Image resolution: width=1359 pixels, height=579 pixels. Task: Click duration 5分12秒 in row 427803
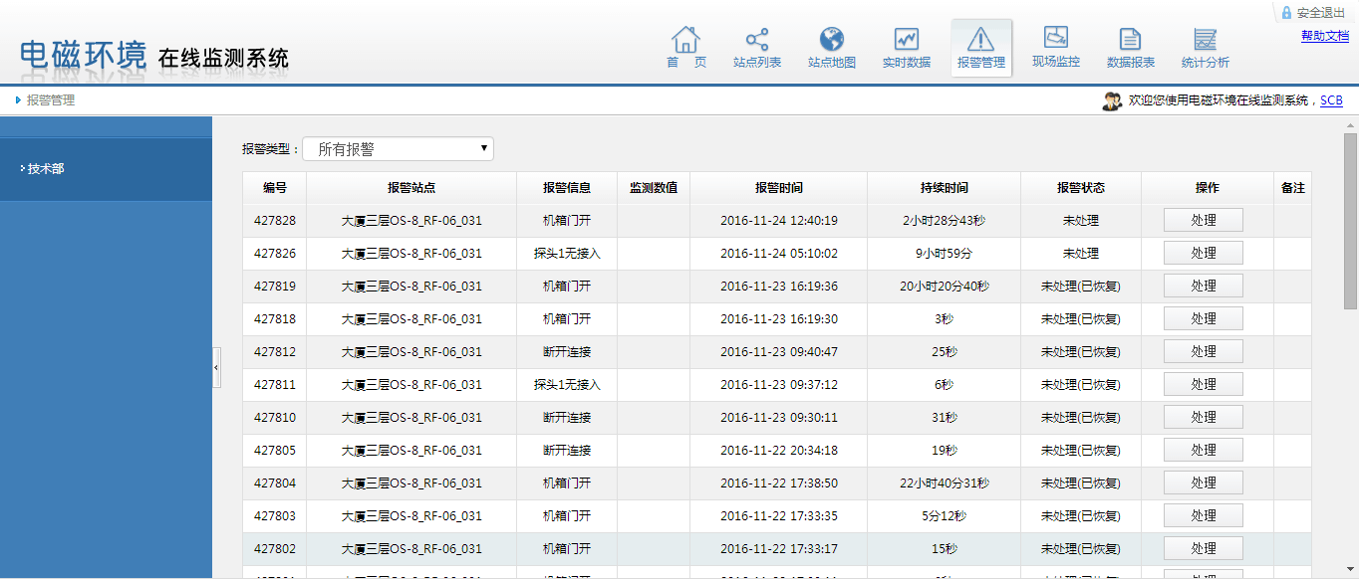(x=945, y=515)
